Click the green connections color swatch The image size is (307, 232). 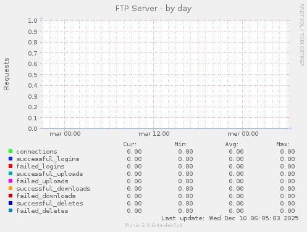click(x=11, y=151)
